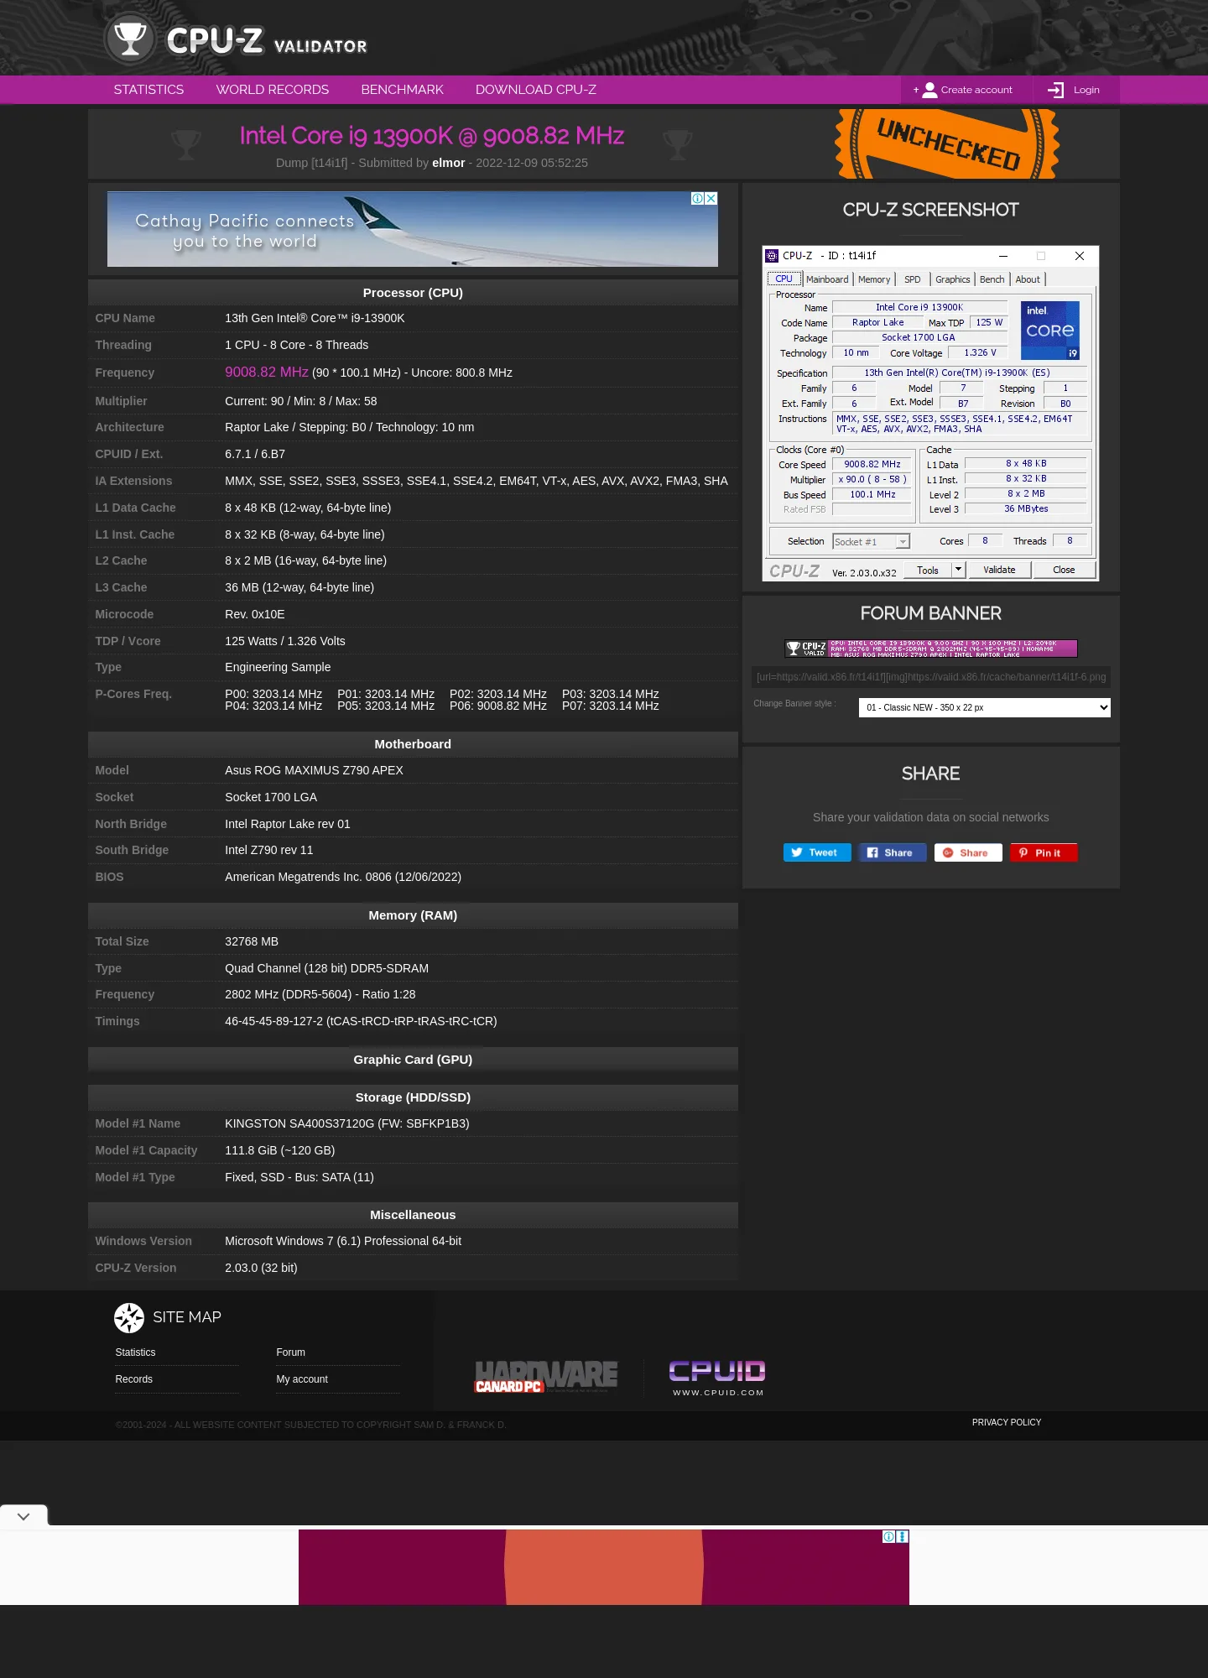Click the AdChoices info icon on Cathay ad
Screen dimensions: 1208x1678
tap(697, 198)
